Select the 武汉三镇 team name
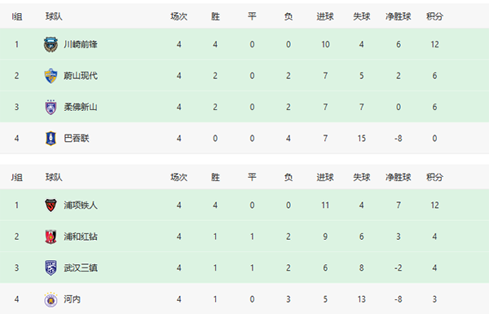489x314 pixels. point(81,268)
